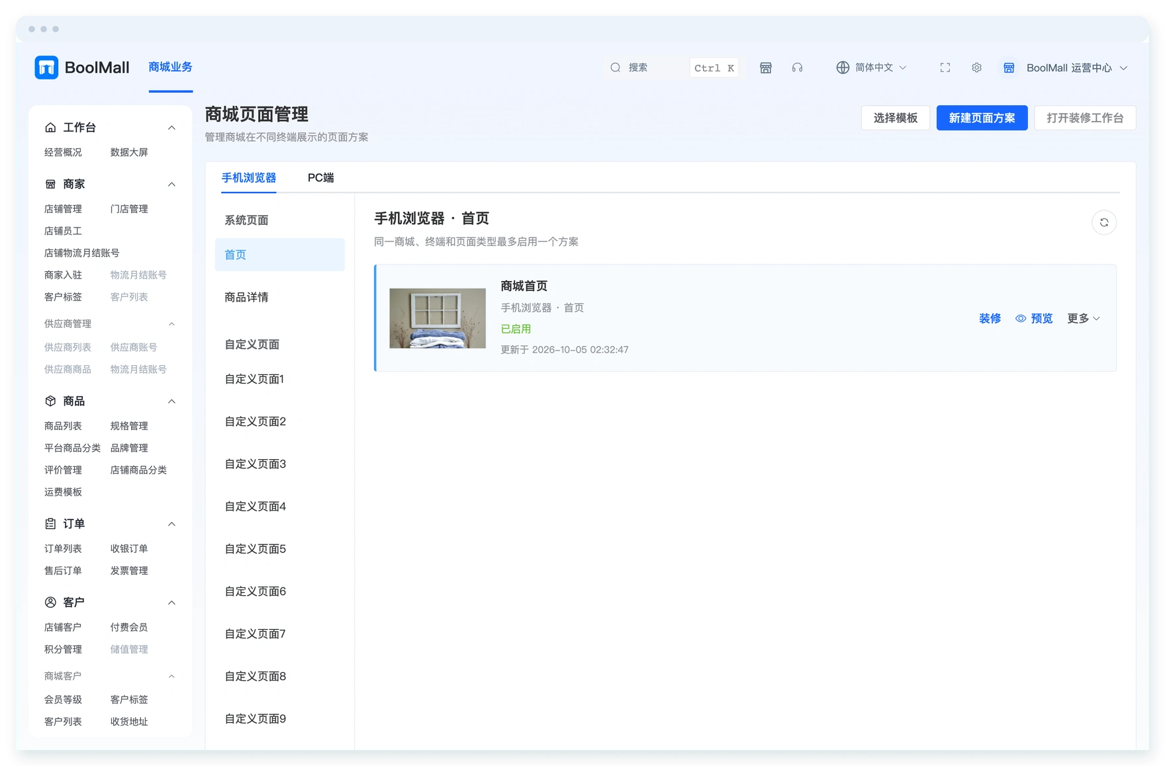The width and height of the screenshot is (1165, 766).
Task: Open settings gear icon
Action: (976, 67)
